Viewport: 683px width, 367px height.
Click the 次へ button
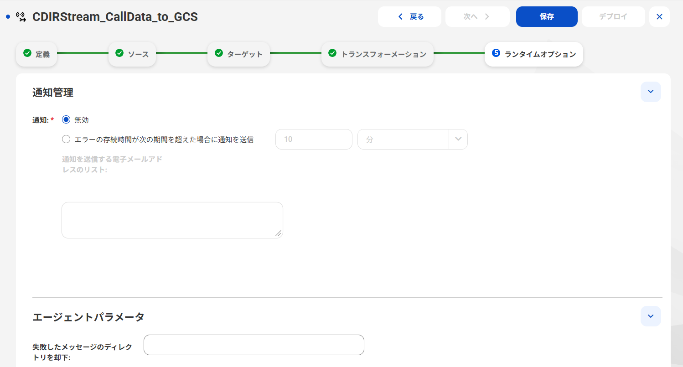click(477, 17)
